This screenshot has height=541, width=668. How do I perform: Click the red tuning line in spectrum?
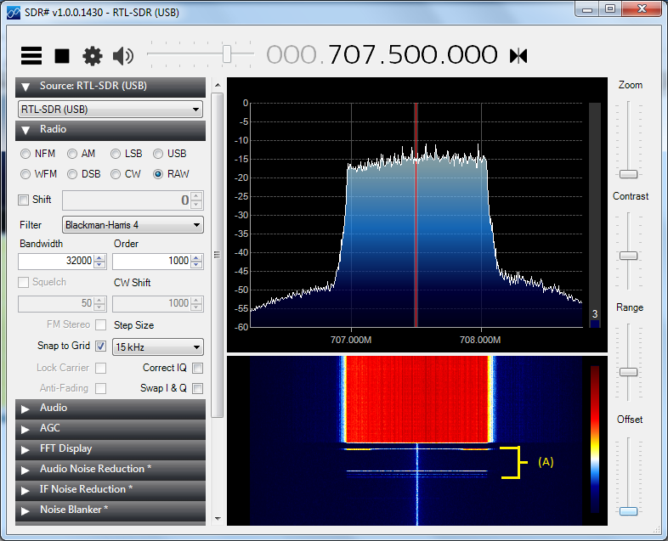pyautogui.click(x=416, y=215)
